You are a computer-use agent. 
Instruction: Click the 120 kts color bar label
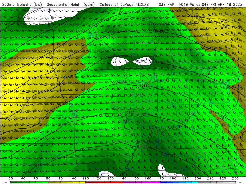98,178
